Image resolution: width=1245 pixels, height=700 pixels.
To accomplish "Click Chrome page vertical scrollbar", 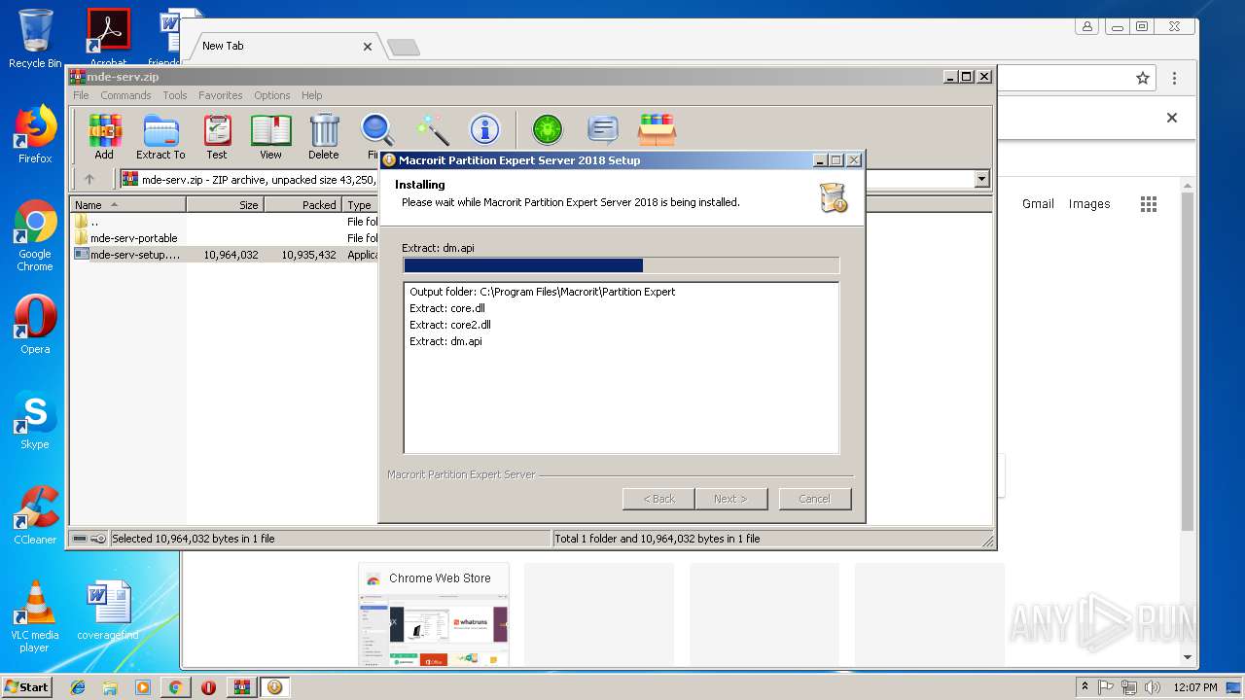I will point(1188,360).
